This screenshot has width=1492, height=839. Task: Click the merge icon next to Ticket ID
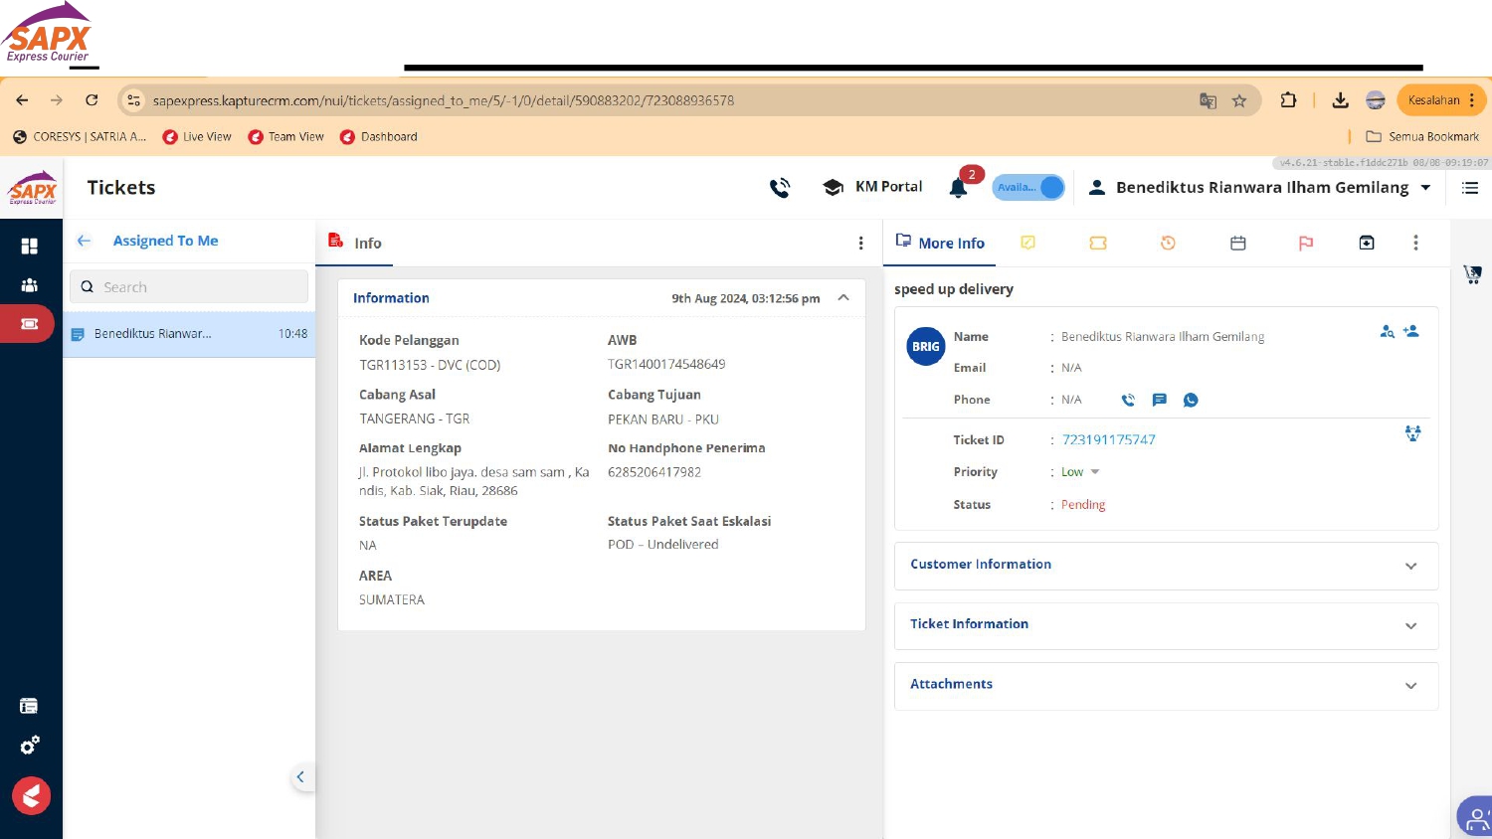[1412, 433]
